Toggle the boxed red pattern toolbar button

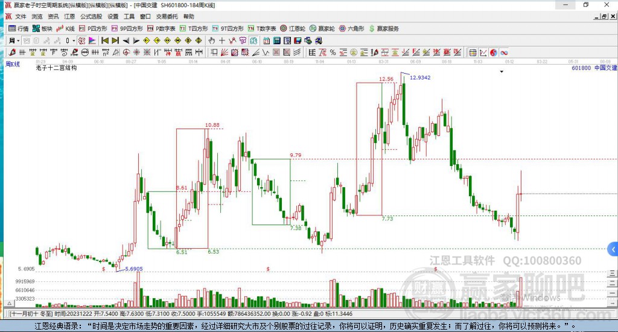(x=81, y=40)
